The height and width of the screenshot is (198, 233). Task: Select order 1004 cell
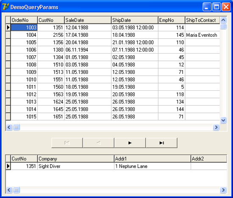click(x=24, y=35)
